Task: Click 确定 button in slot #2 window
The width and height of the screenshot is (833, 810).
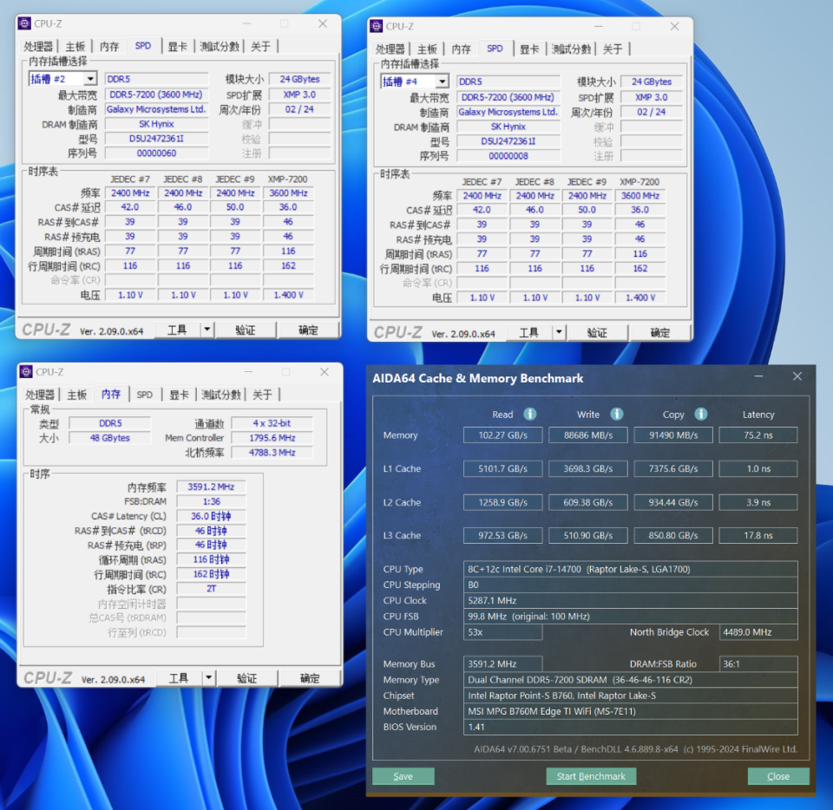Action: tap(308, 330)
